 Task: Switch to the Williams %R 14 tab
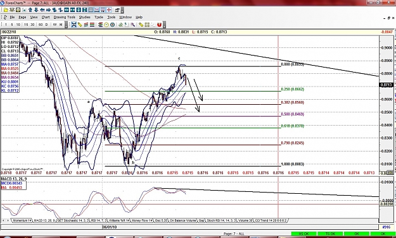point(119,220)
